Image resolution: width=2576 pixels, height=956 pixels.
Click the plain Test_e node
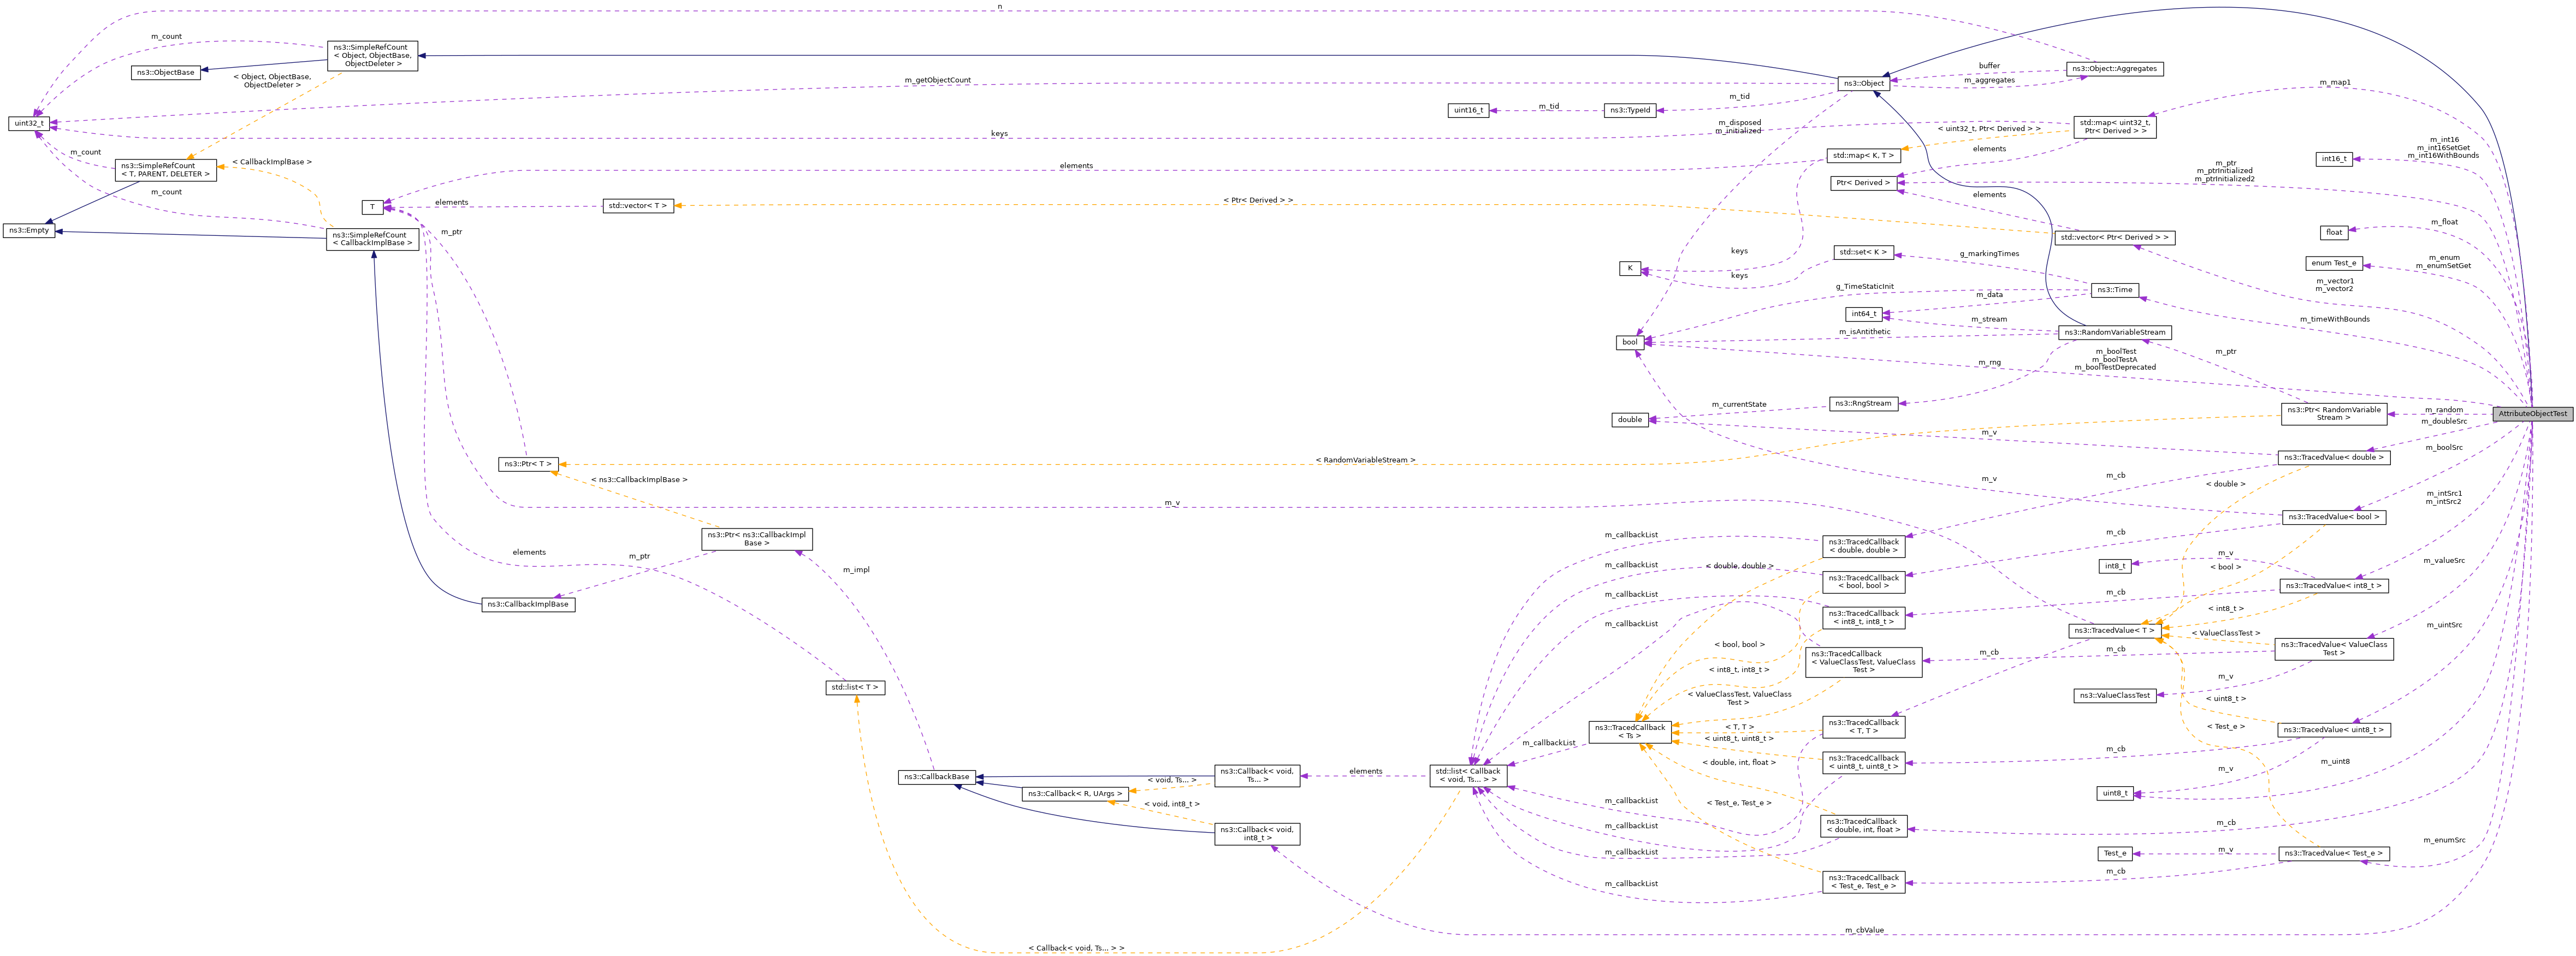[2114, 853]
